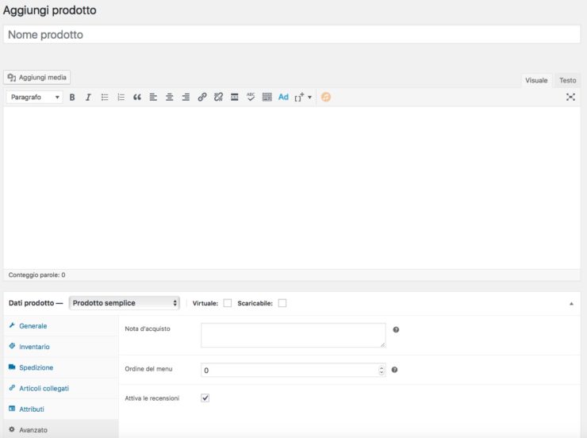Switch to the Testo editor tab
This screenshot has height=438, width=587.
[567, 80]
